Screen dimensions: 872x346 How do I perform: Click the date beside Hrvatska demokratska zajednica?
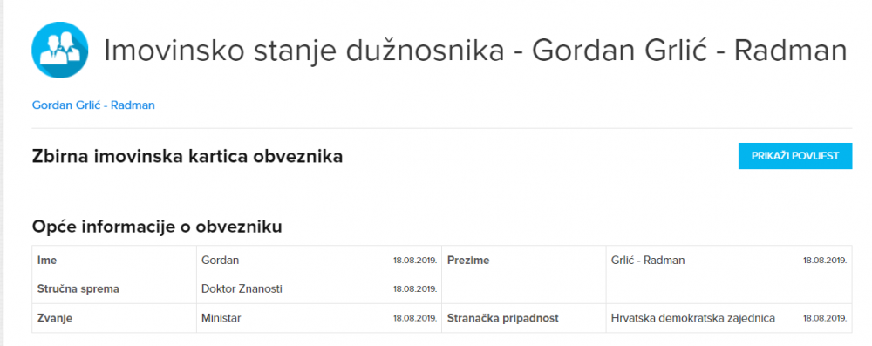[x=825, y=319]
